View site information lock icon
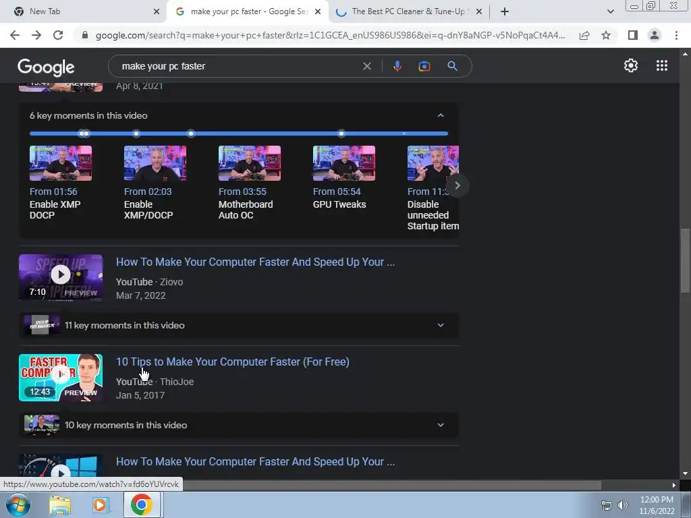This screenshot has height=518, width=691. [x=85, y=35]
